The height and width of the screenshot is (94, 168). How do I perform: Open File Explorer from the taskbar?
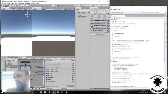click(x=41, y=92)
